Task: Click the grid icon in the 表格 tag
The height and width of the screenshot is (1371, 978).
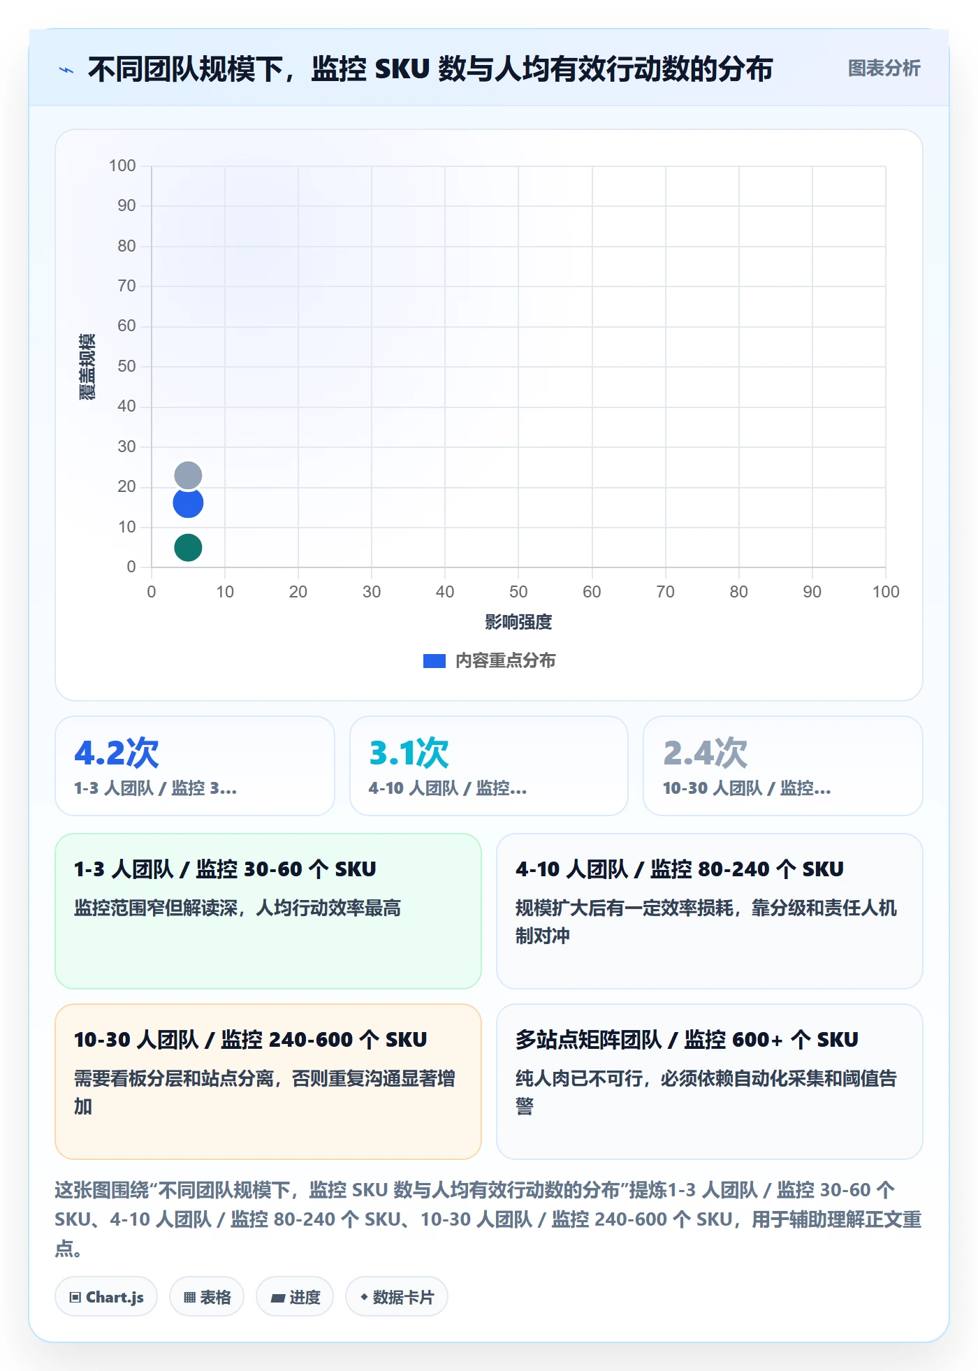Action: point(189,1298)
